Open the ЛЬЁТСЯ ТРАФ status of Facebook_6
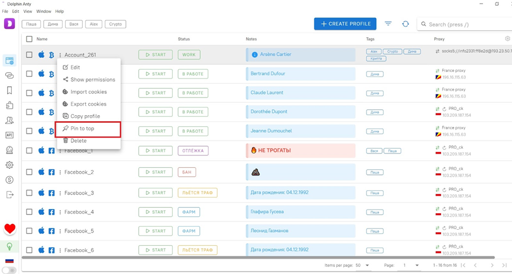Image resolution: width=512 pixels, height=274 pixels. click(198, 250)
